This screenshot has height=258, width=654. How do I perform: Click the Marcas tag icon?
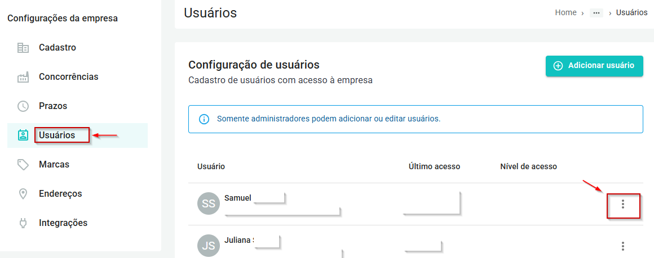(x=23, y=165)
